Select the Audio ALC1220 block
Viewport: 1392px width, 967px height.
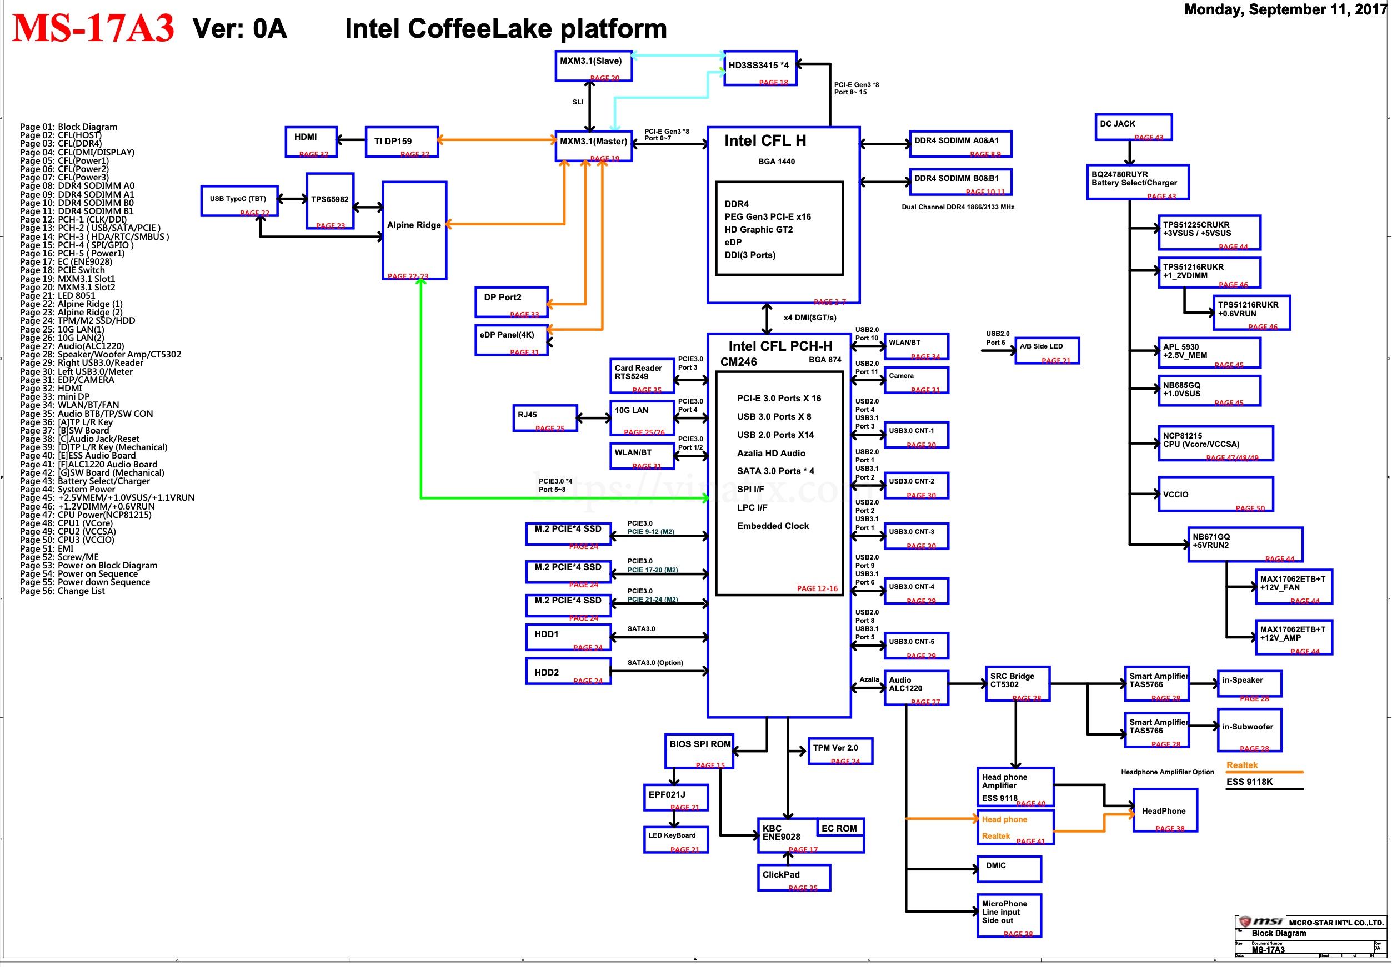pos(916,688)
